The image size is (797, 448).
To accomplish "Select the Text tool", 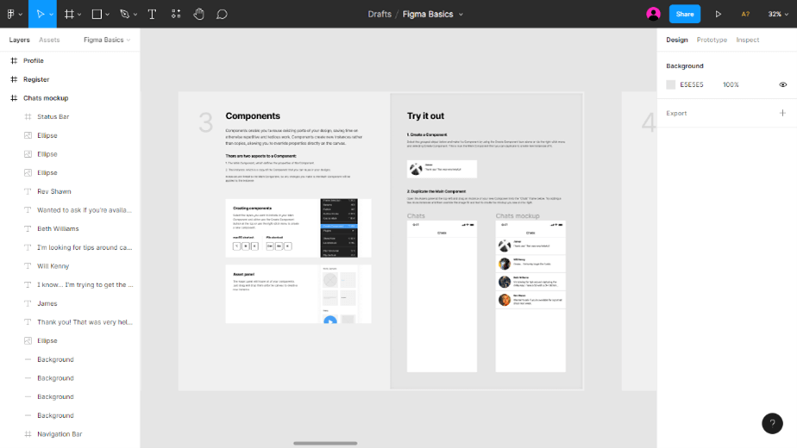I will click(152, 15).
